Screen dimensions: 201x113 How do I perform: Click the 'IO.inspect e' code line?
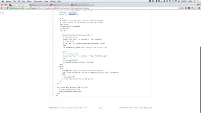(82, 71)
